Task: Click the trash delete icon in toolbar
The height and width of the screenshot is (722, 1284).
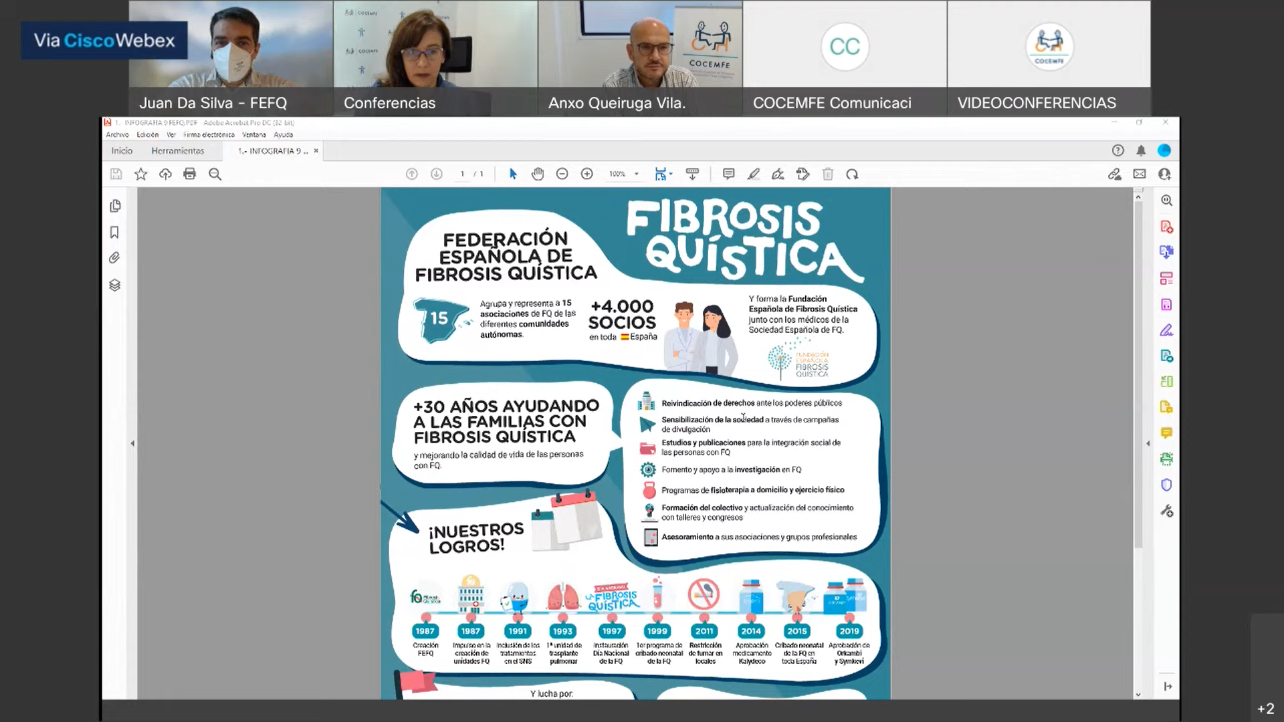Action: (x=828, y=174)
